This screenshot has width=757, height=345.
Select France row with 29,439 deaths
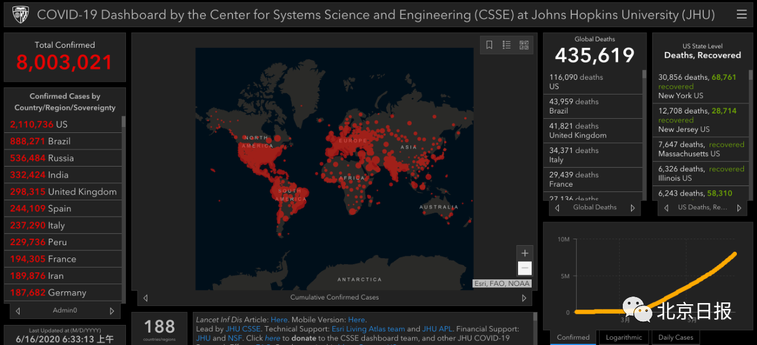[x=593, y=180]
